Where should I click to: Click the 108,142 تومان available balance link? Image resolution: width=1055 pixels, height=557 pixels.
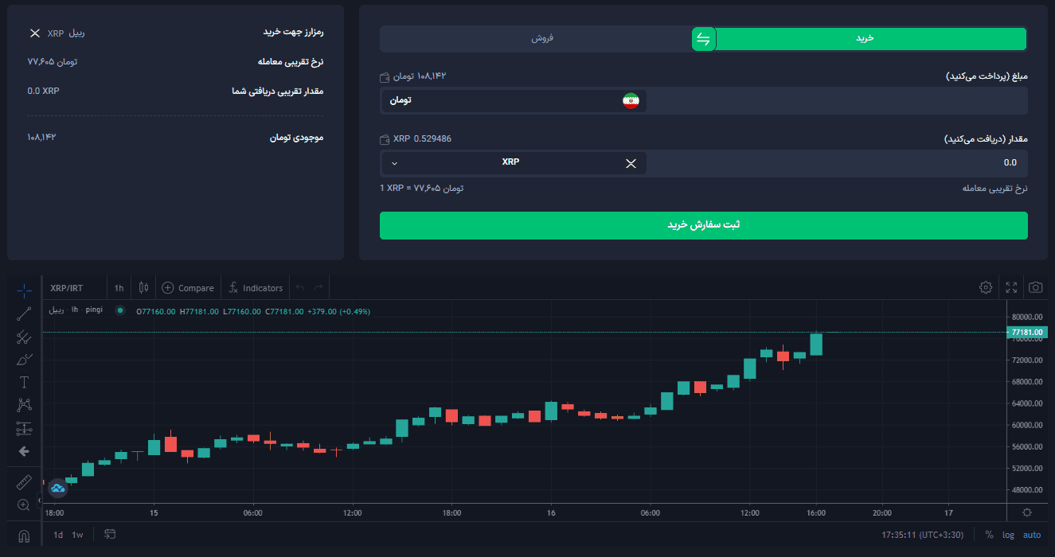coord(420,76)
